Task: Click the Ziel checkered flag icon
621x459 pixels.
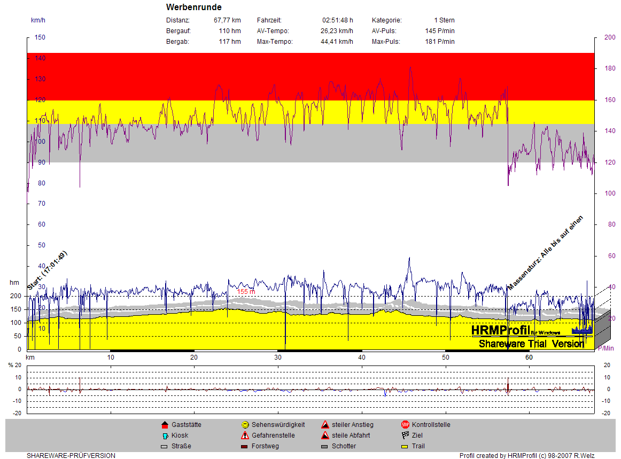Action: coord(405,435)
